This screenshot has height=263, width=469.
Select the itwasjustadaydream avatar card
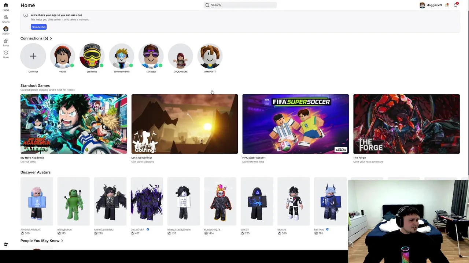coord(183,202)
